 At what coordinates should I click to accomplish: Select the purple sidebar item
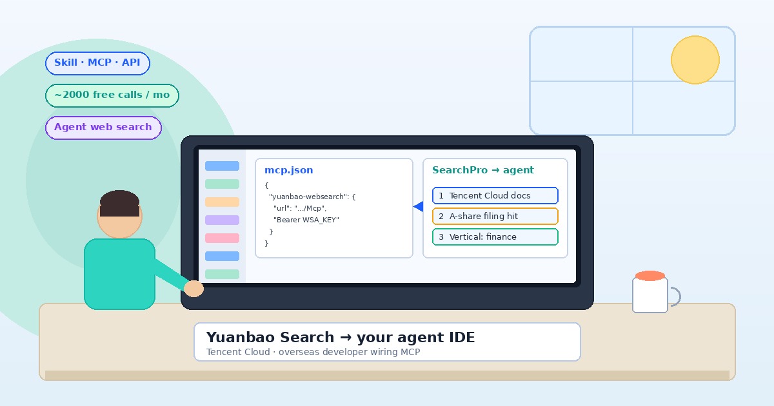coord(222,220)
